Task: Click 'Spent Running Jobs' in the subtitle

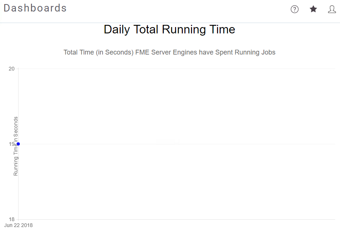Action: (x=245, y=52)
